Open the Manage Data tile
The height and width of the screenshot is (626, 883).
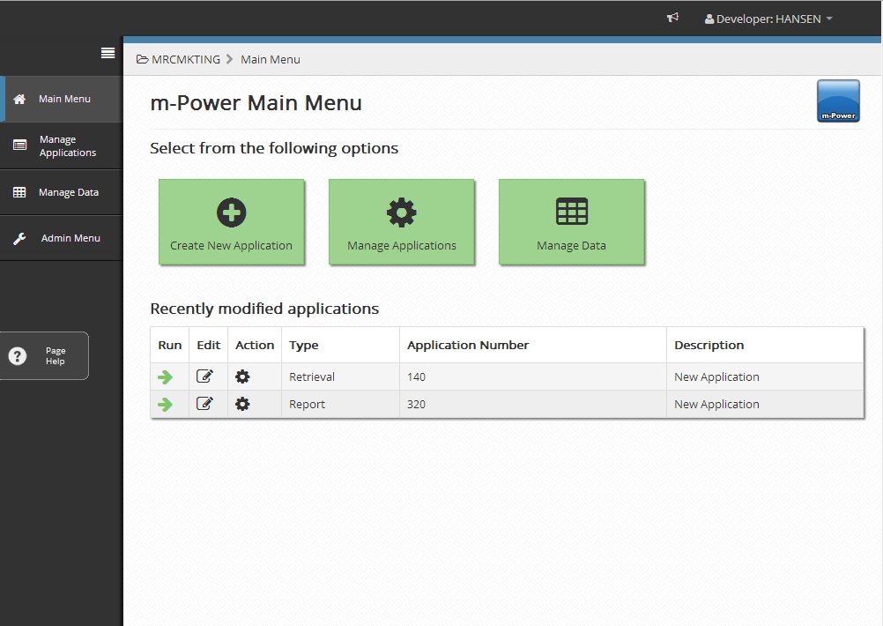(x=571, y=221)
